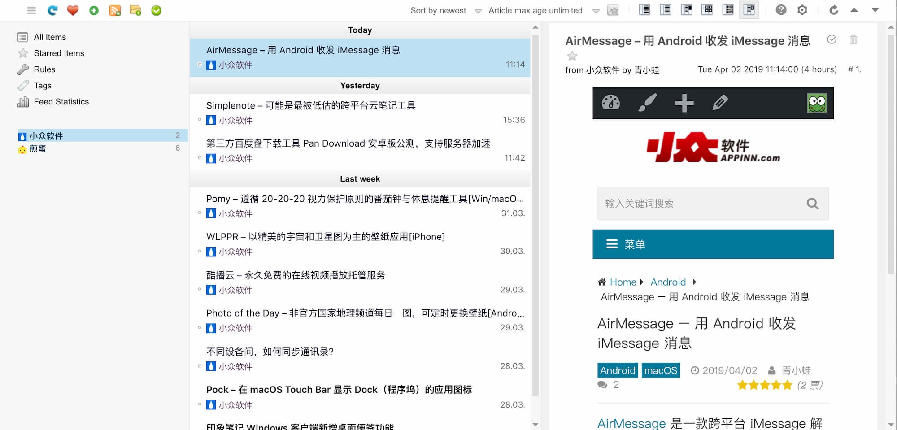This screenshot has height=430, width=897.
Task: Click the plus icon in article banner
Action: coord(684,103)
